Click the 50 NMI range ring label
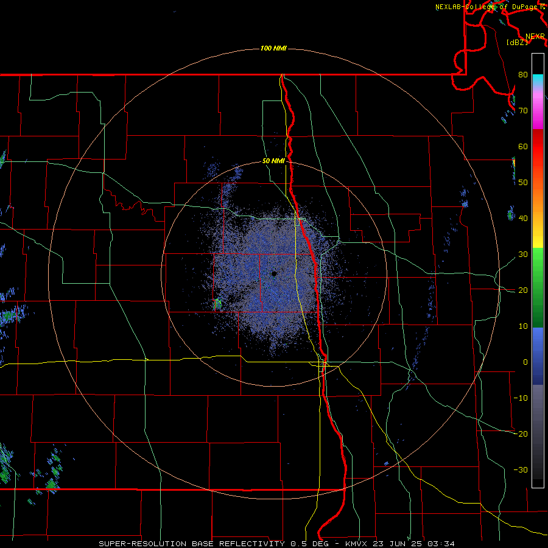 click(x=273, y=161)
